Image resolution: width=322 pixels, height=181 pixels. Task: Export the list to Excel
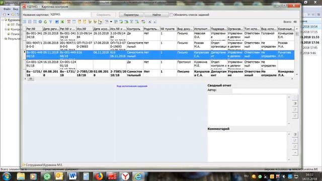point(62,22)
